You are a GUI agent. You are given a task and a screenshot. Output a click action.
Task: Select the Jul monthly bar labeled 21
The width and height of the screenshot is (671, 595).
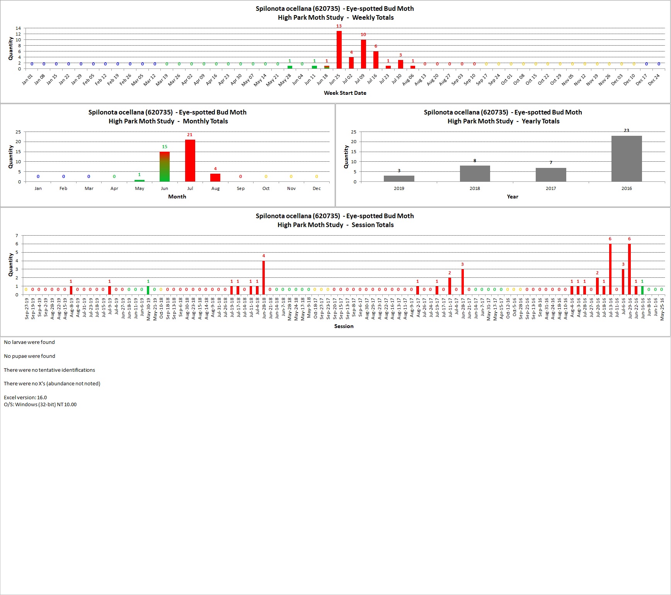190,161
